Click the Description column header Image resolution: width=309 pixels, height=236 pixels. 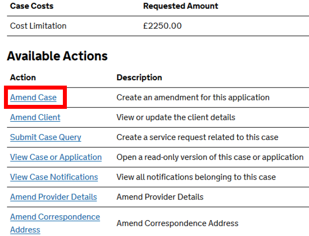[x=139, y=78]
